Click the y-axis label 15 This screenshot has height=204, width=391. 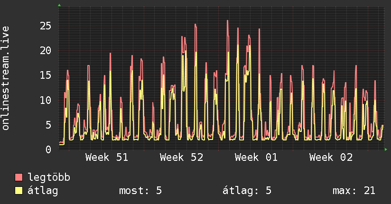click(x=46, y=75)
